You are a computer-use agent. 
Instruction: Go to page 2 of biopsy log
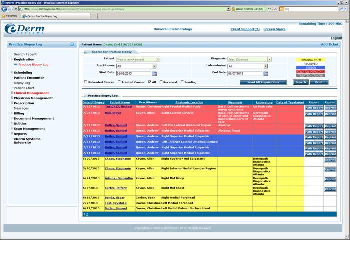[x=87, y=214]
